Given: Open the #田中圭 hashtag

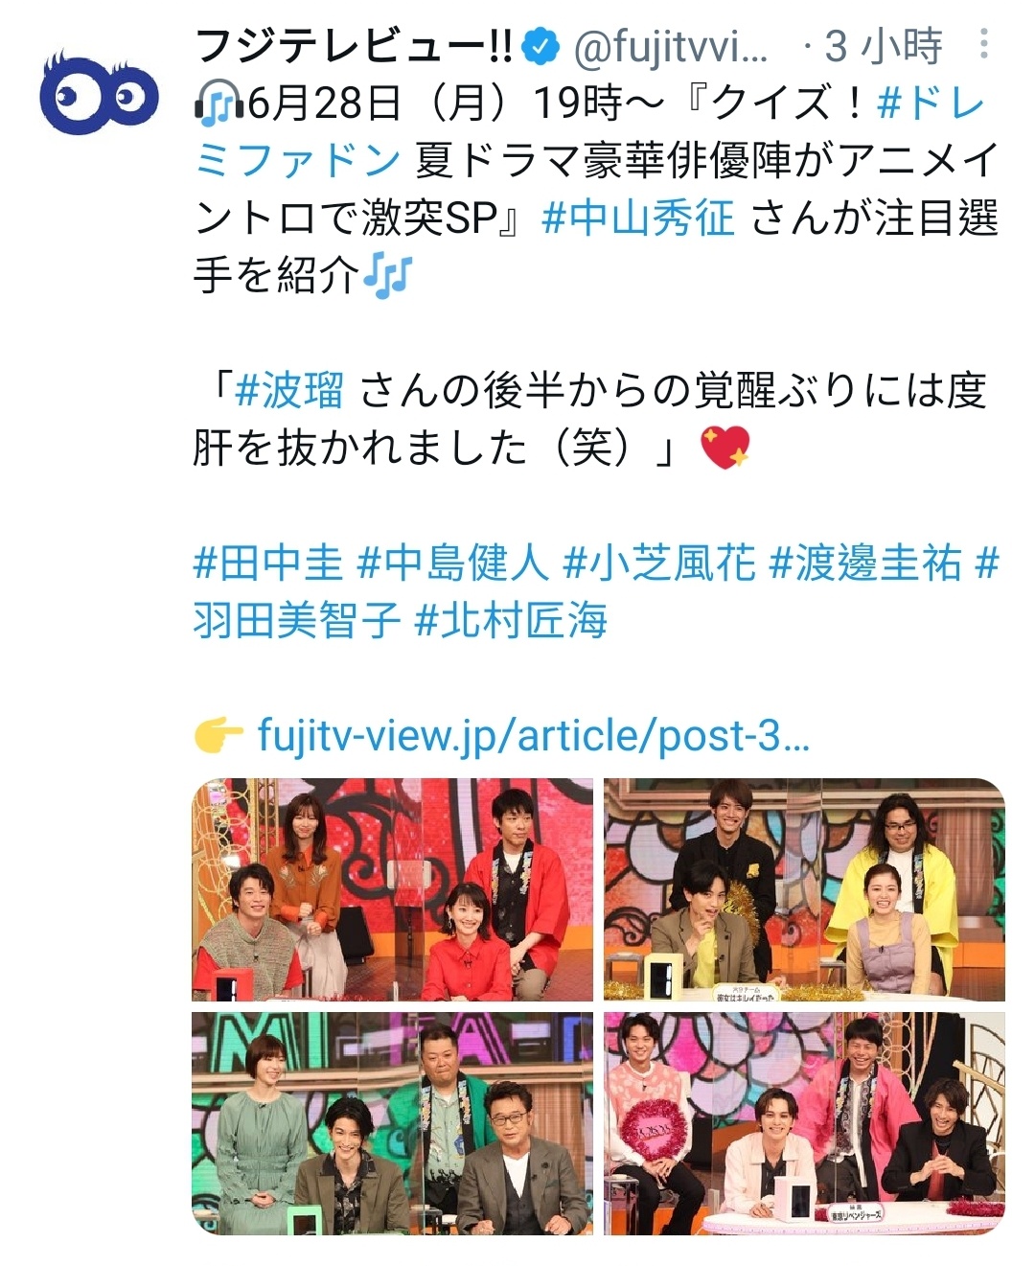Looking at the screenshot, I should pyautogui.click(x=268, y=563).
